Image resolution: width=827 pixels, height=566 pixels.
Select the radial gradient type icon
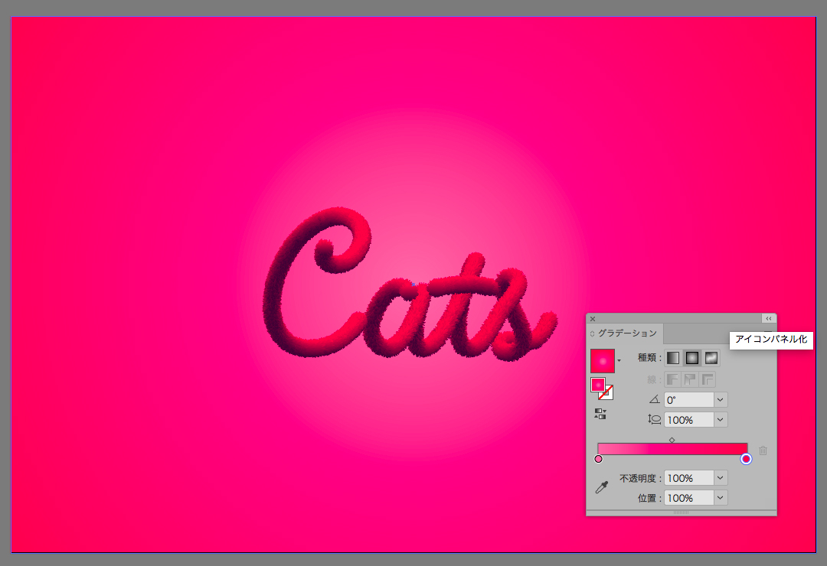(692, 357)
